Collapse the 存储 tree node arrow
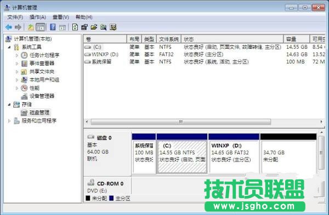Image resolution: width=329 pixels, height=215 pixels. [9, 104]
